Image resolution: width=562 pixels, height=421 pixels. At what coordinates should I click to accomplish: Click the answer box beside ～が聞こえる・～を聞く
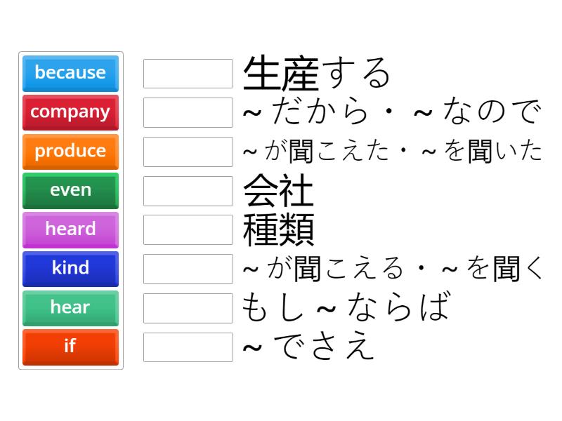pos(187,269)
